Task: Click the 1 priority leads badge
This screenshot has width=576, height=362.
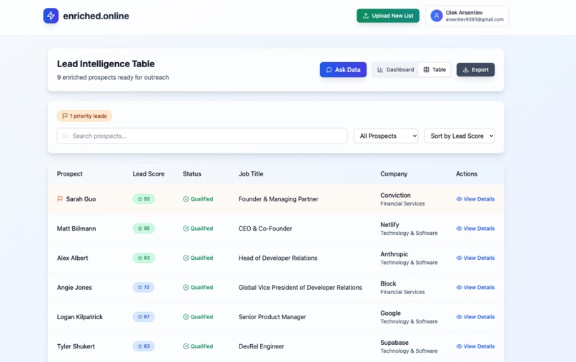Action: click(84, 116)
